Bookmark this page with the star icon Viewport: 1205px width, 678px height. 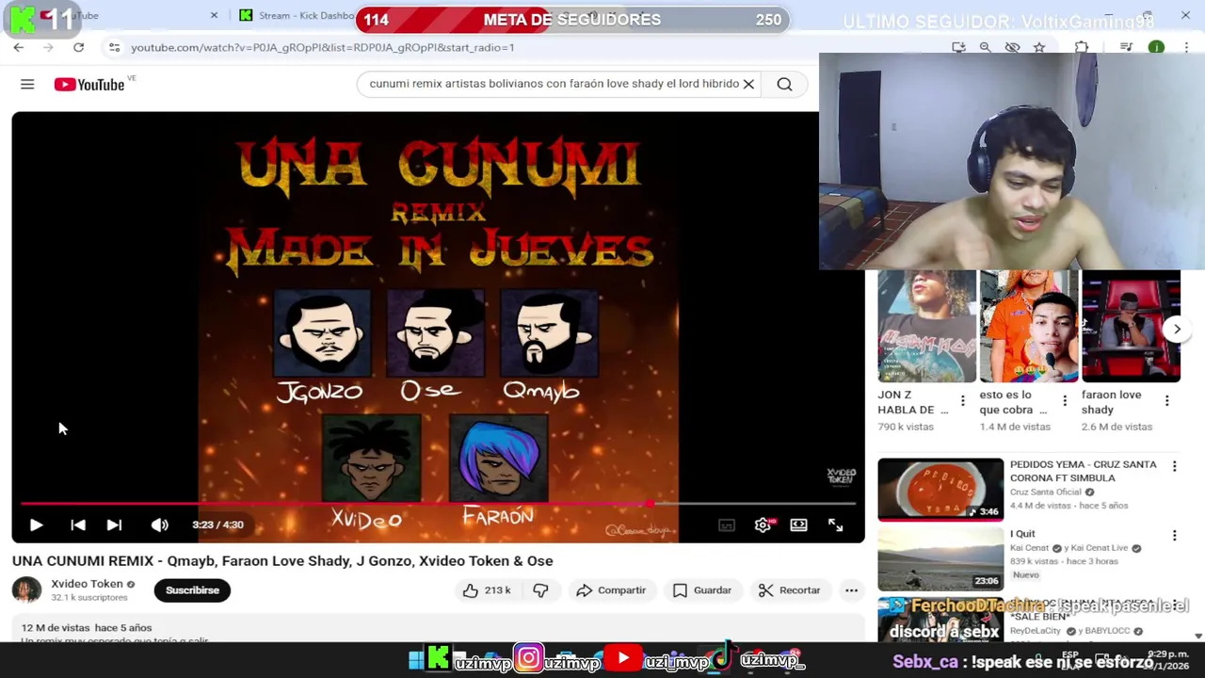click(x=1039, y=47)
